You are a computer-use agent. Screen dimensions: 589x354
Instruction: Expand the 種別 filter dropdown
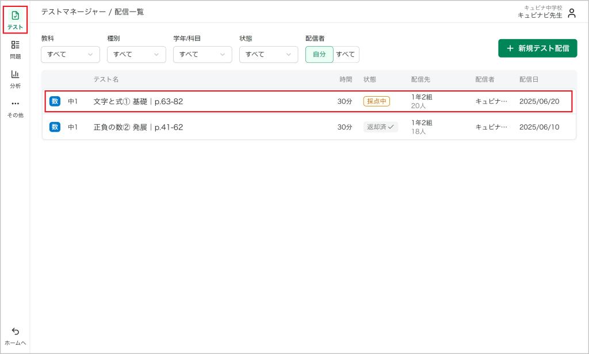coord(136,54)
